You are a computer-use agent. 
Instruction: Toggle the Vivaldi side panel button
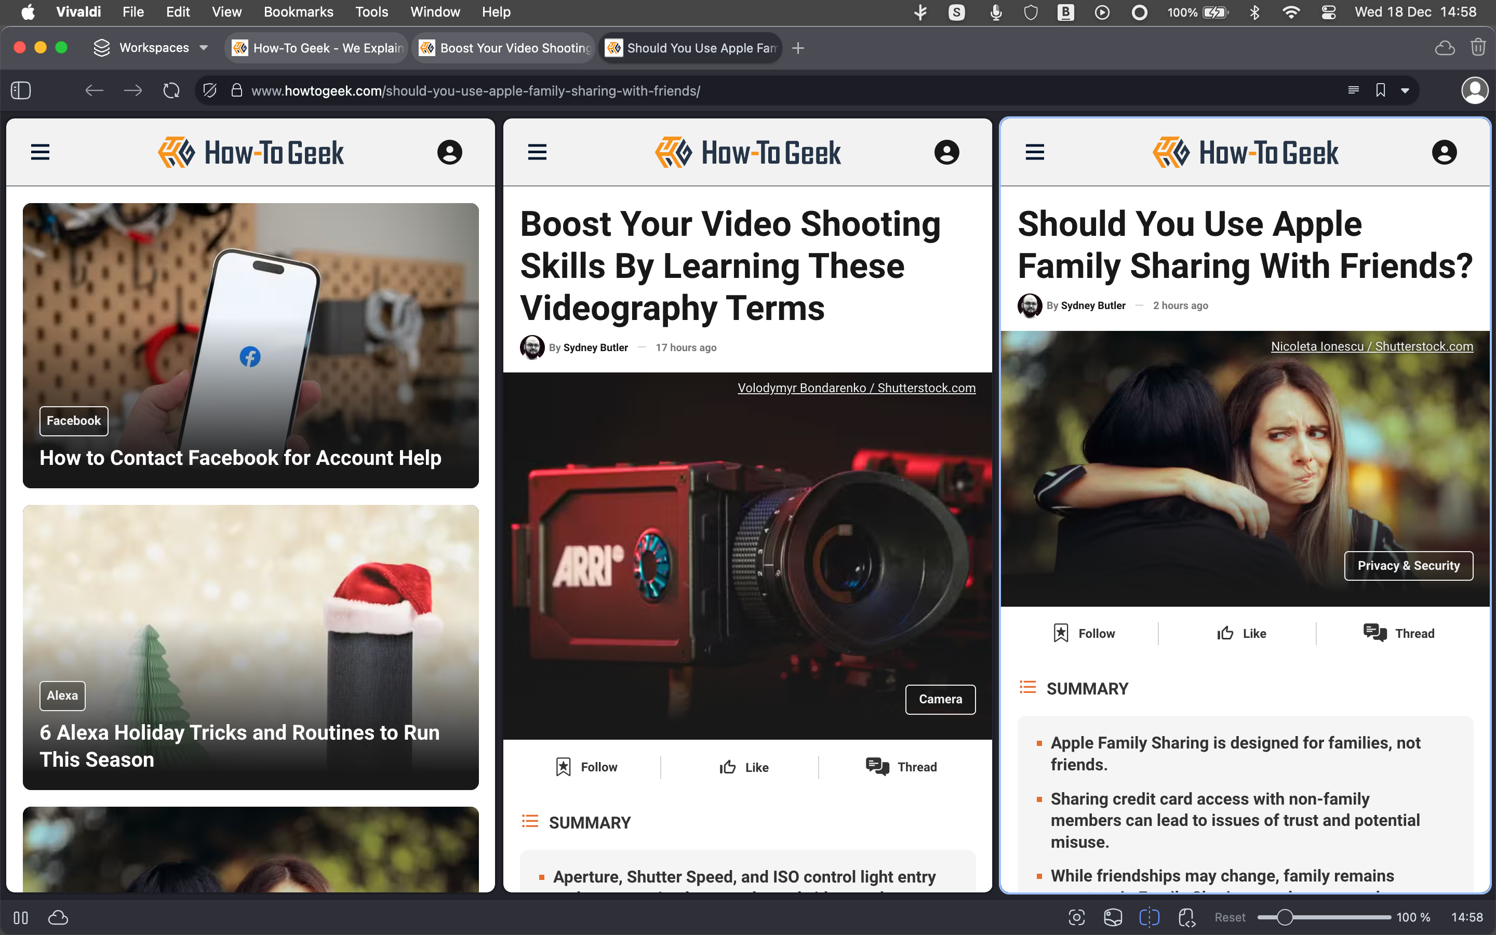click(x=21, y=91)
